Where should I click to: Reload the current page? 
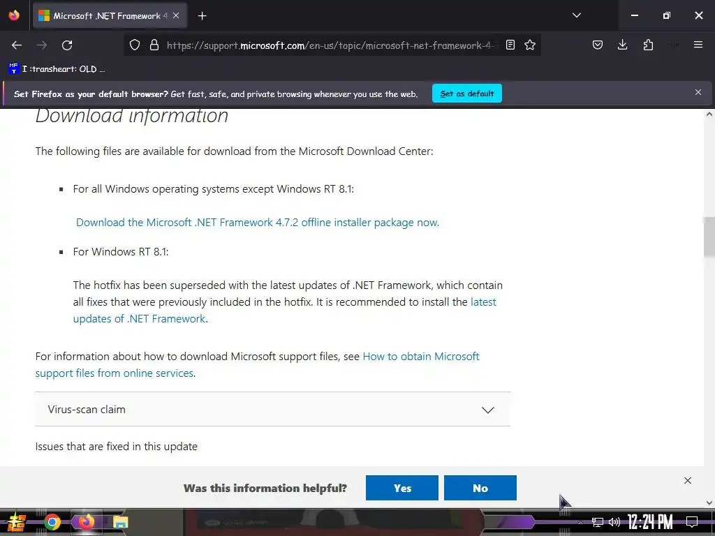coord(67,45)
